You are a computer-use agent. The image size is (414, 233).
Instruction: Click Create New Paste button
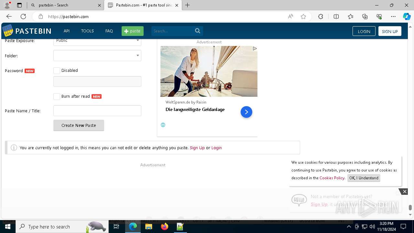[x=79, y=125]
